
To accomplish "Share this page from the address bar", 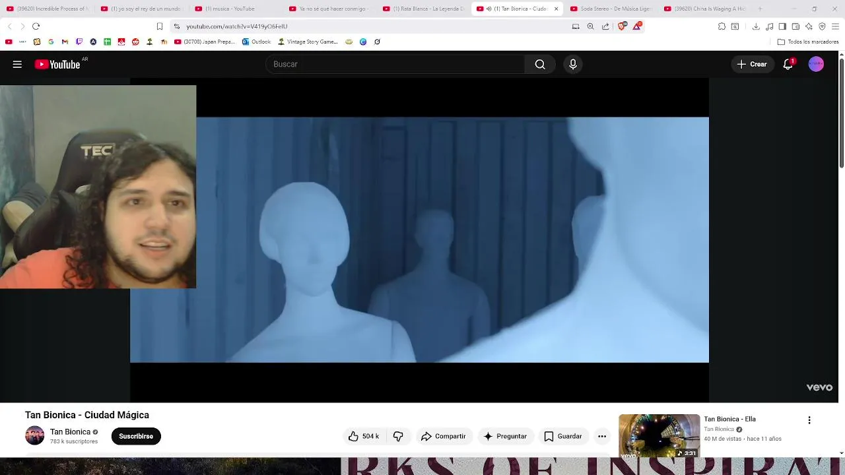I will click(605, 26).
